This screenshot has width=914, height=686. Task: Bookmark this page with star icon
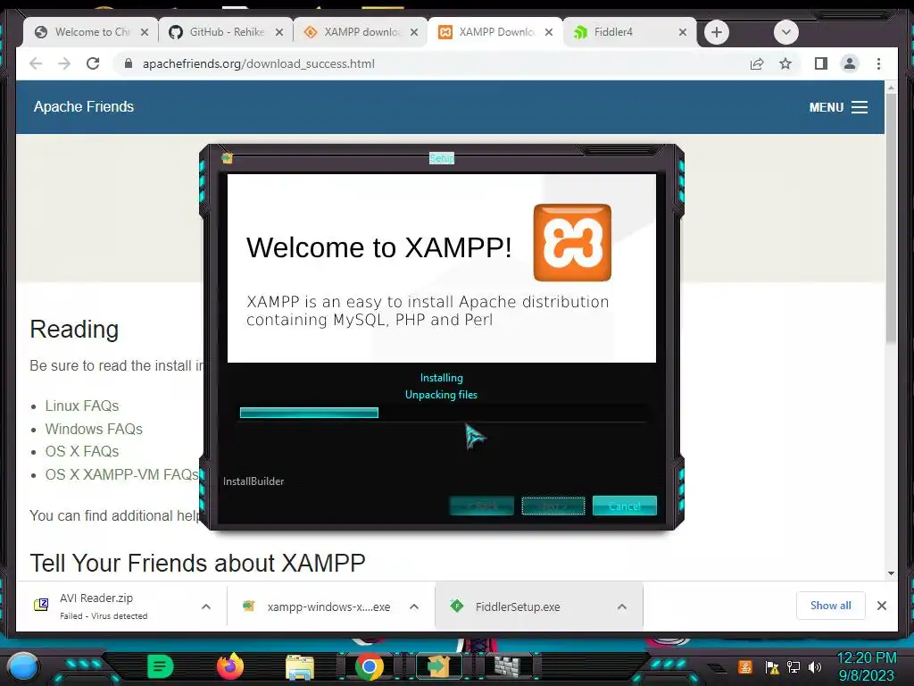point(785,63)
